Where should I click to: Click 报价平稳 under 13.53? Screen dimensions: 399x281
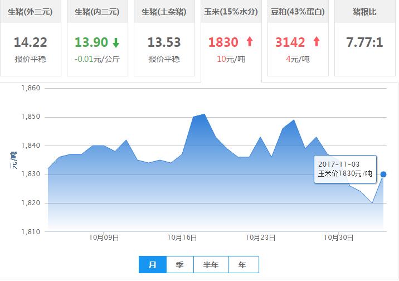click(164, 59)
